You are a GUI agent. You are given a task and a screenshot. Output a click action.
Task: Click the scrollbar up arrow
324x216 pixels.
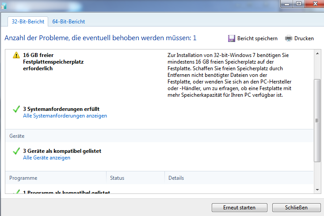pos(317,54)
